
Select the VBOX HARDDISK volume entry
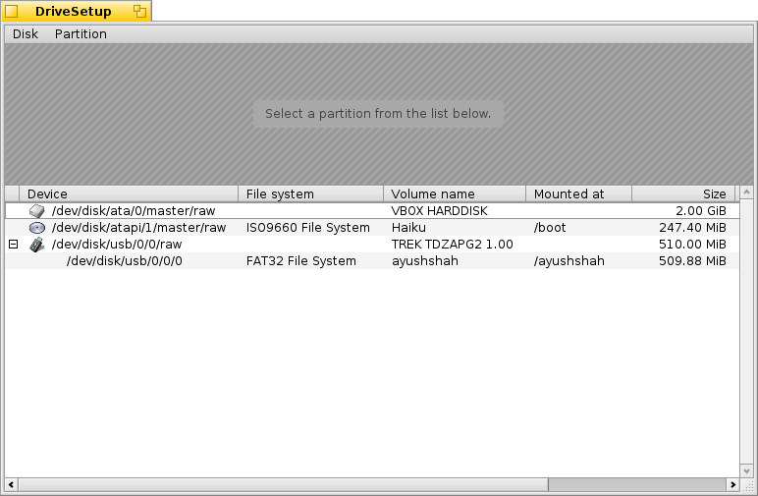(x=439, y=211)
